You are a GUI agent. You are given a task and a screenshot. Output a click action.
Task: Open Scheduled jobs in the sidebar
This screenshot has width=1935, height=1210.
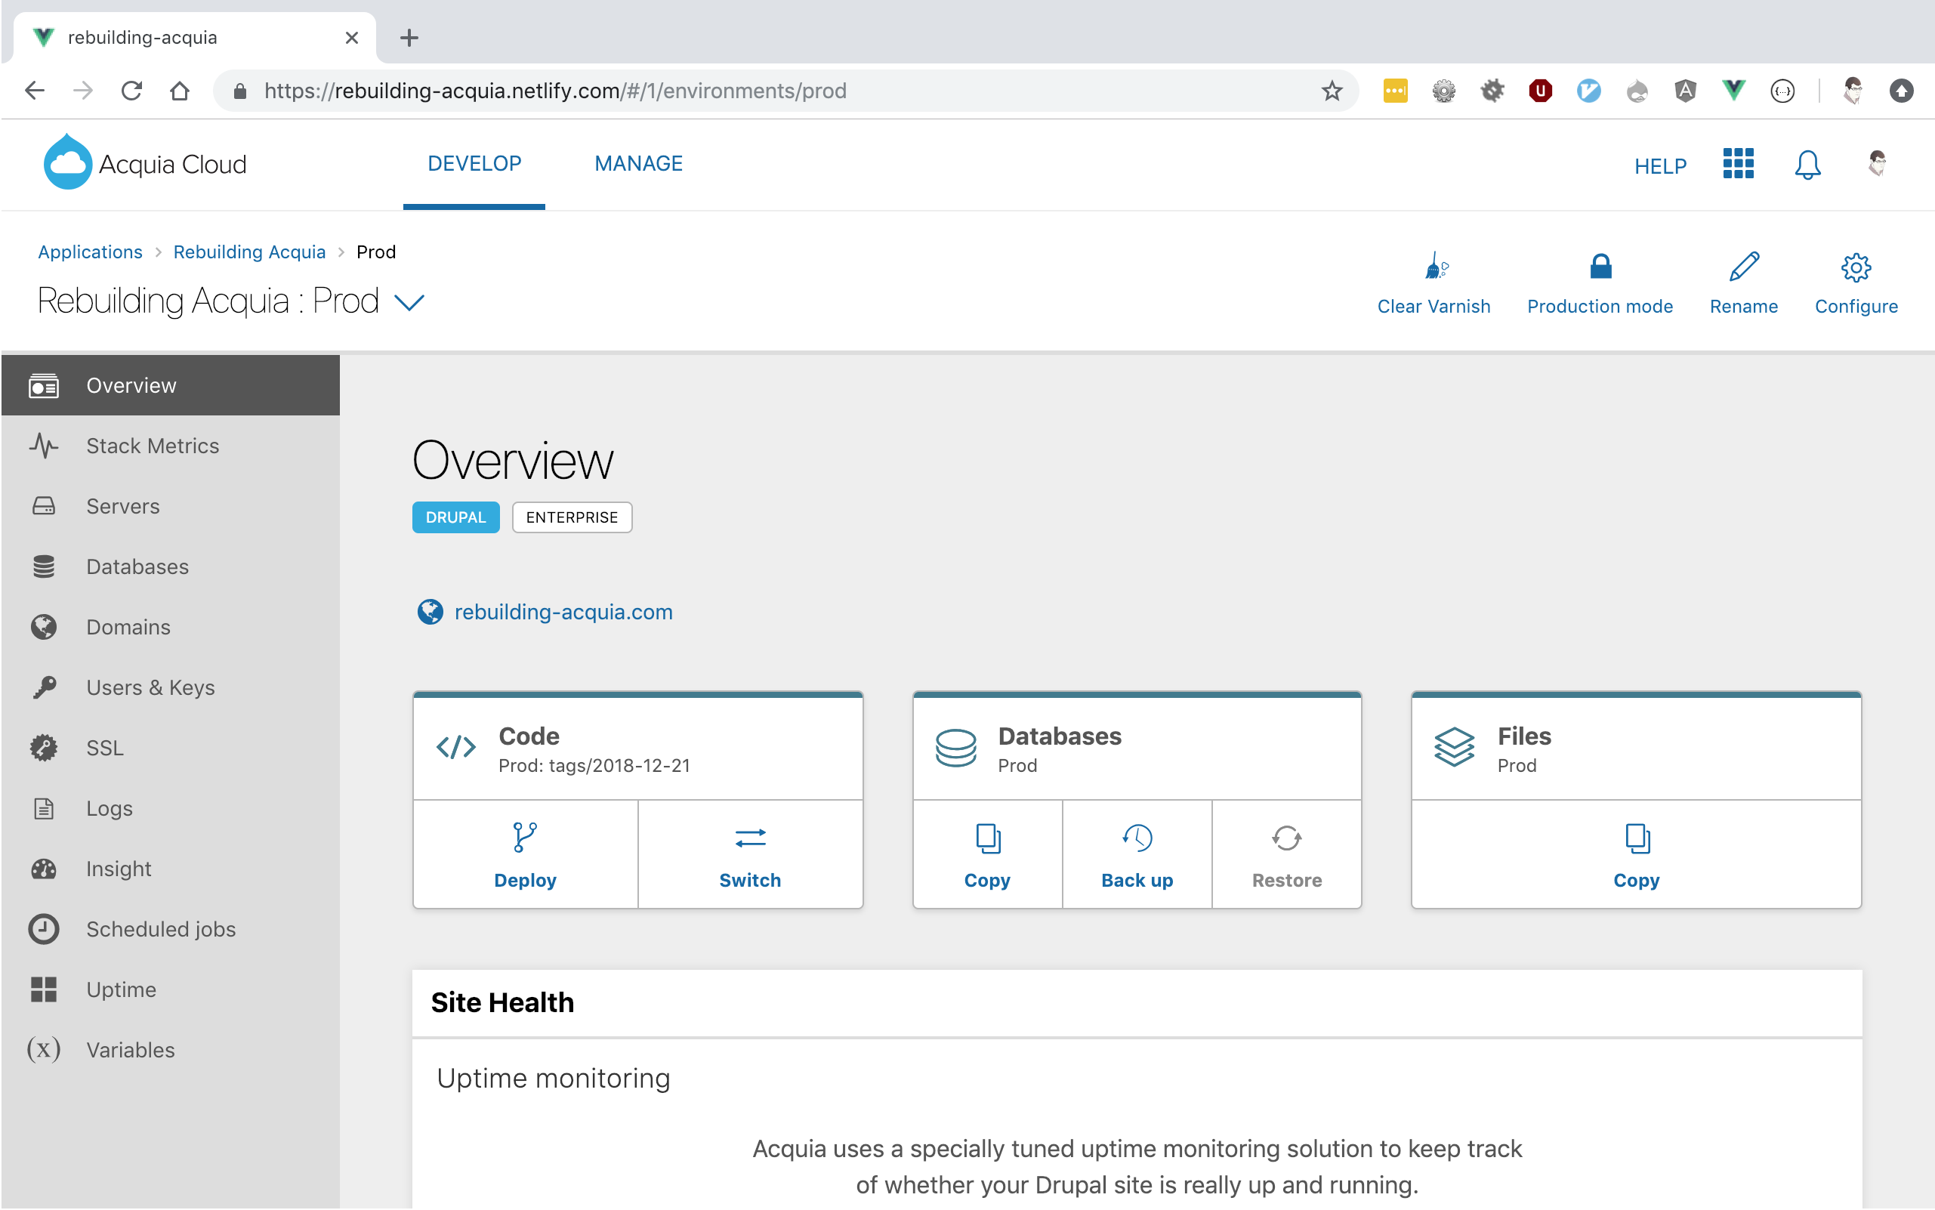pyautogui.click(x=160, y=929)
